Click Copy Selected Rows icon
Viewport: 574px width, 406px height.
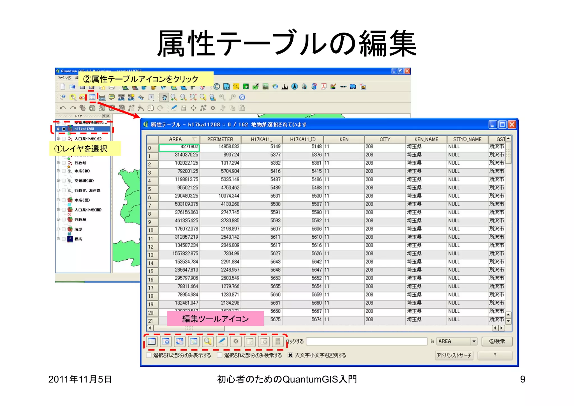point(194,341)
